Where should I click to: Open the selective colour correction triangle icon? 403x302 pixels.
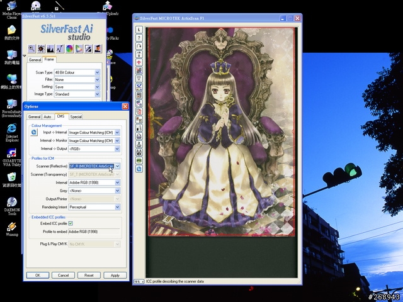pos(79,48)
